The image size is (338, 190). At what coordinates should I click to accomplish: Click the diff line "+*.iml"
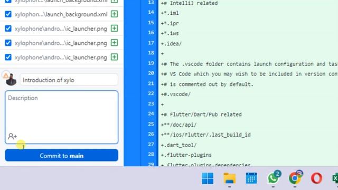[170, 13]
